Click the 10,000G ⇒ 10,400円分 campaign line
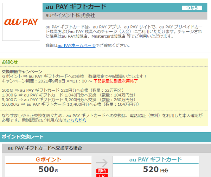This screenshot has width=211, height=177. coord(70,104)
